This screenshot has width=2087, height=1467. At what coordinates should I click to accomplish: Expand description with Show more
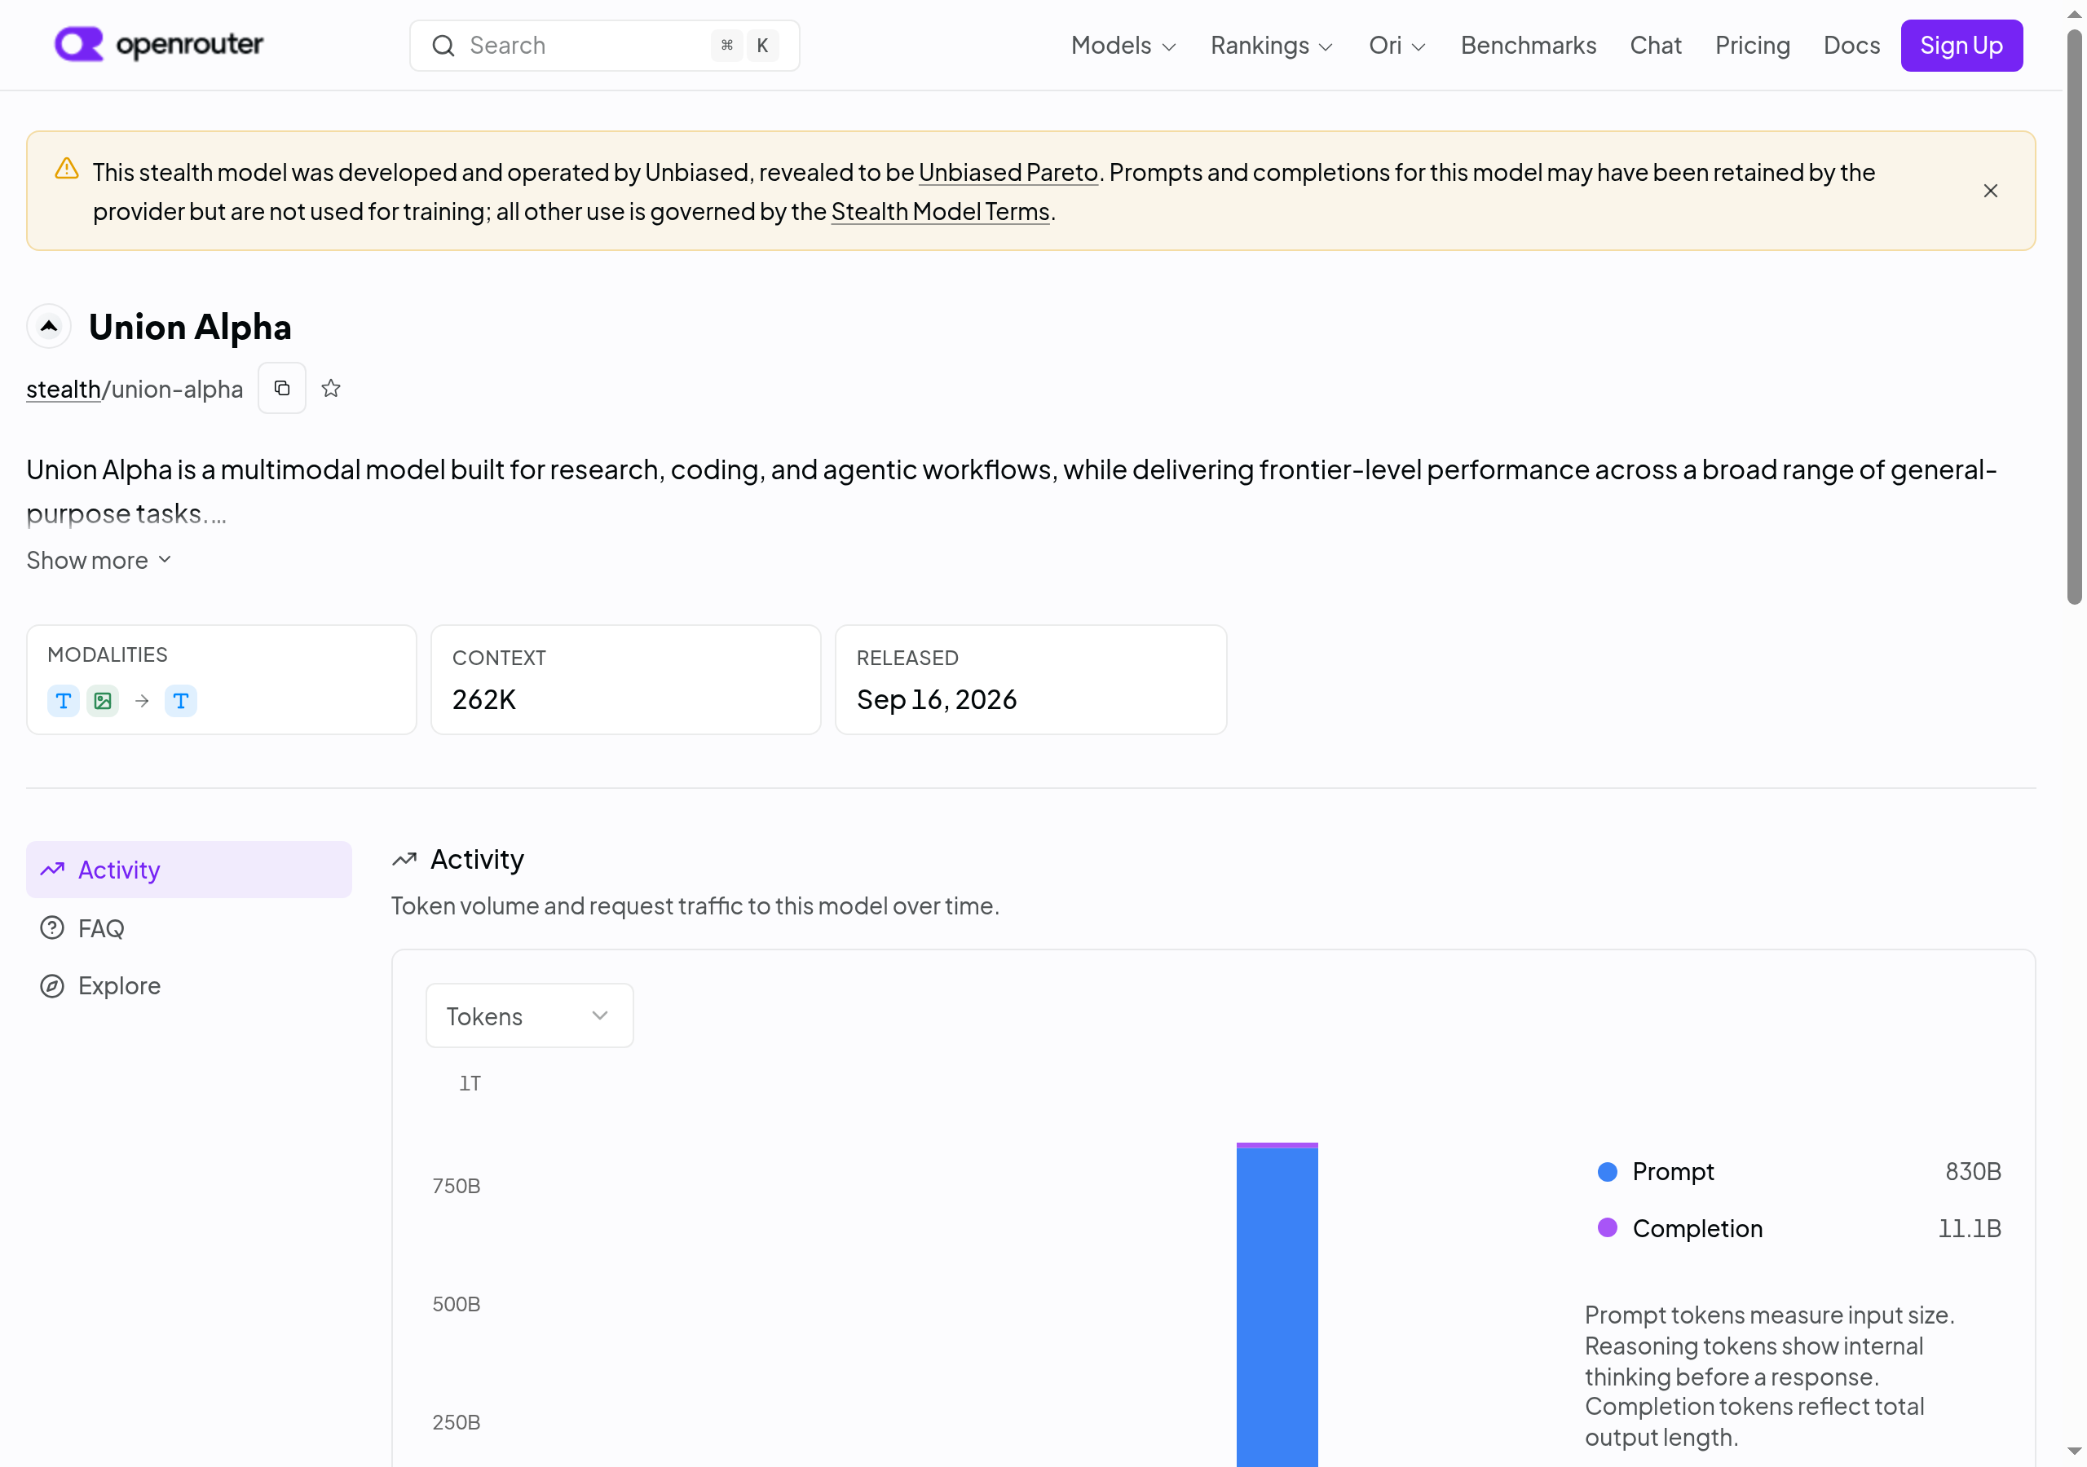(x=98, y=560)
